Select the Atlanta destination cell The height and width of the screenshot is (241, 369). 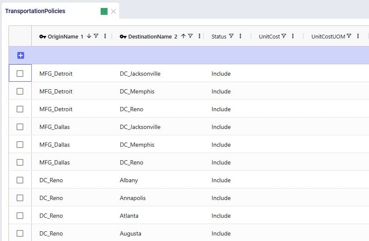(129, 216)
